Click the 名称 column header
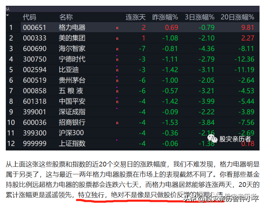The image size is (265, 208). 66,17
